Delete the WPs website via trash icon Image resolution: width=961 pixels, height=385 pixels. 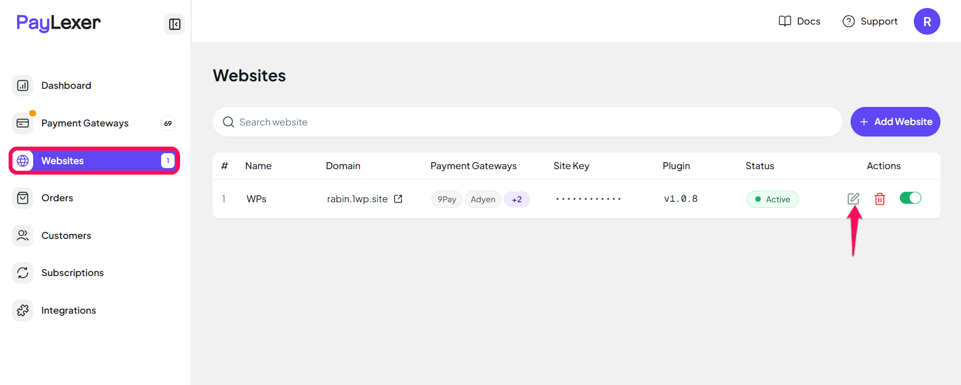(879, 199)
